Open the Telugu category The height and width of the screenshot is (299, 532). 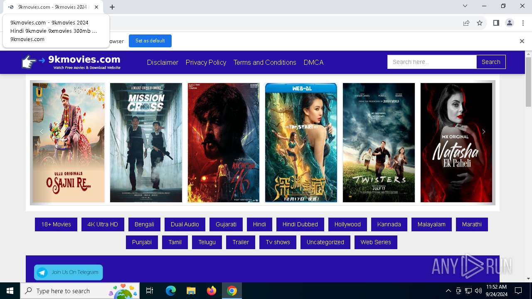tap(207, 242)
